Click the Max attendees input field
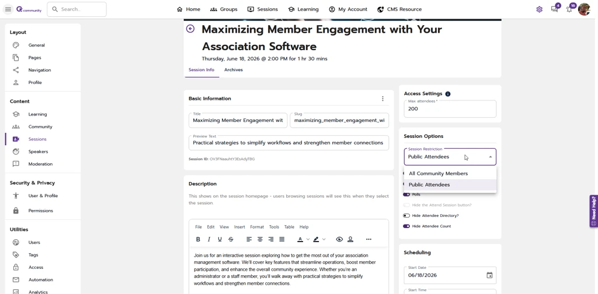The width and height of the screenshot is (598, 294). point(450,109)
